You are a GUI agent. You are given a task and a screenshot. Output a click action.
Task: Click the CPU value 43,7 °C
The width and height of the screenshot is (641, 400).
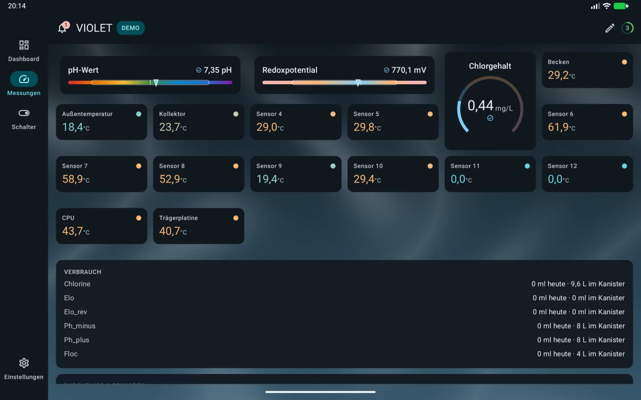coord(76,231)
